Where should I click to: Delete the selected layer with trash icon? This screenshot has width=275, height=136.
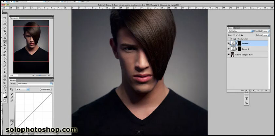point(266,91)
